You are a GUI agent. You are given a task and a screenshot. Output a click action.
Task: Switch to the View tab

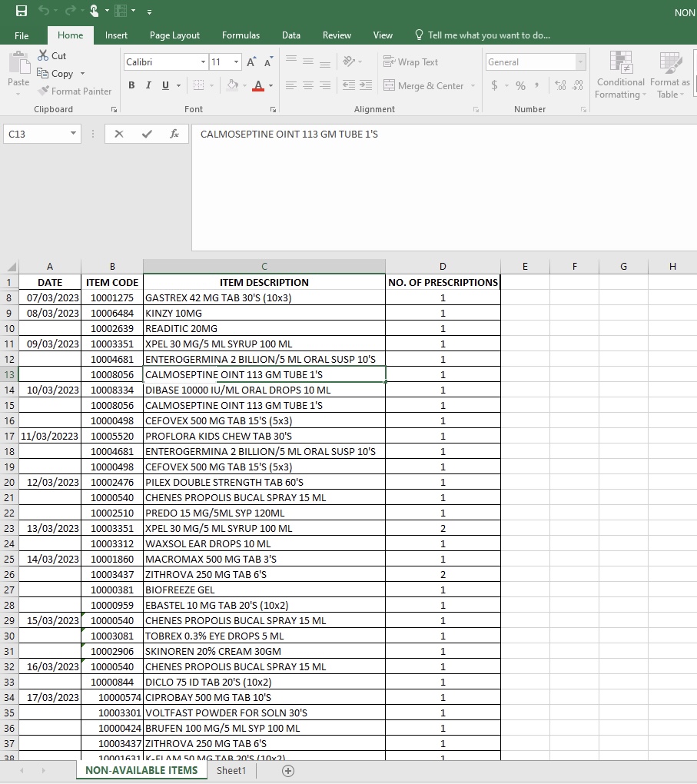tap(383, 35)
